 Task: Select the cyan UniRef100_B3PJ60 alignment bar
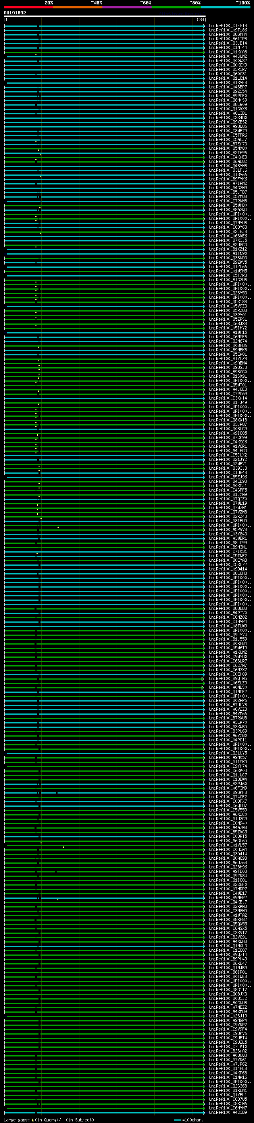coord(104,784)
